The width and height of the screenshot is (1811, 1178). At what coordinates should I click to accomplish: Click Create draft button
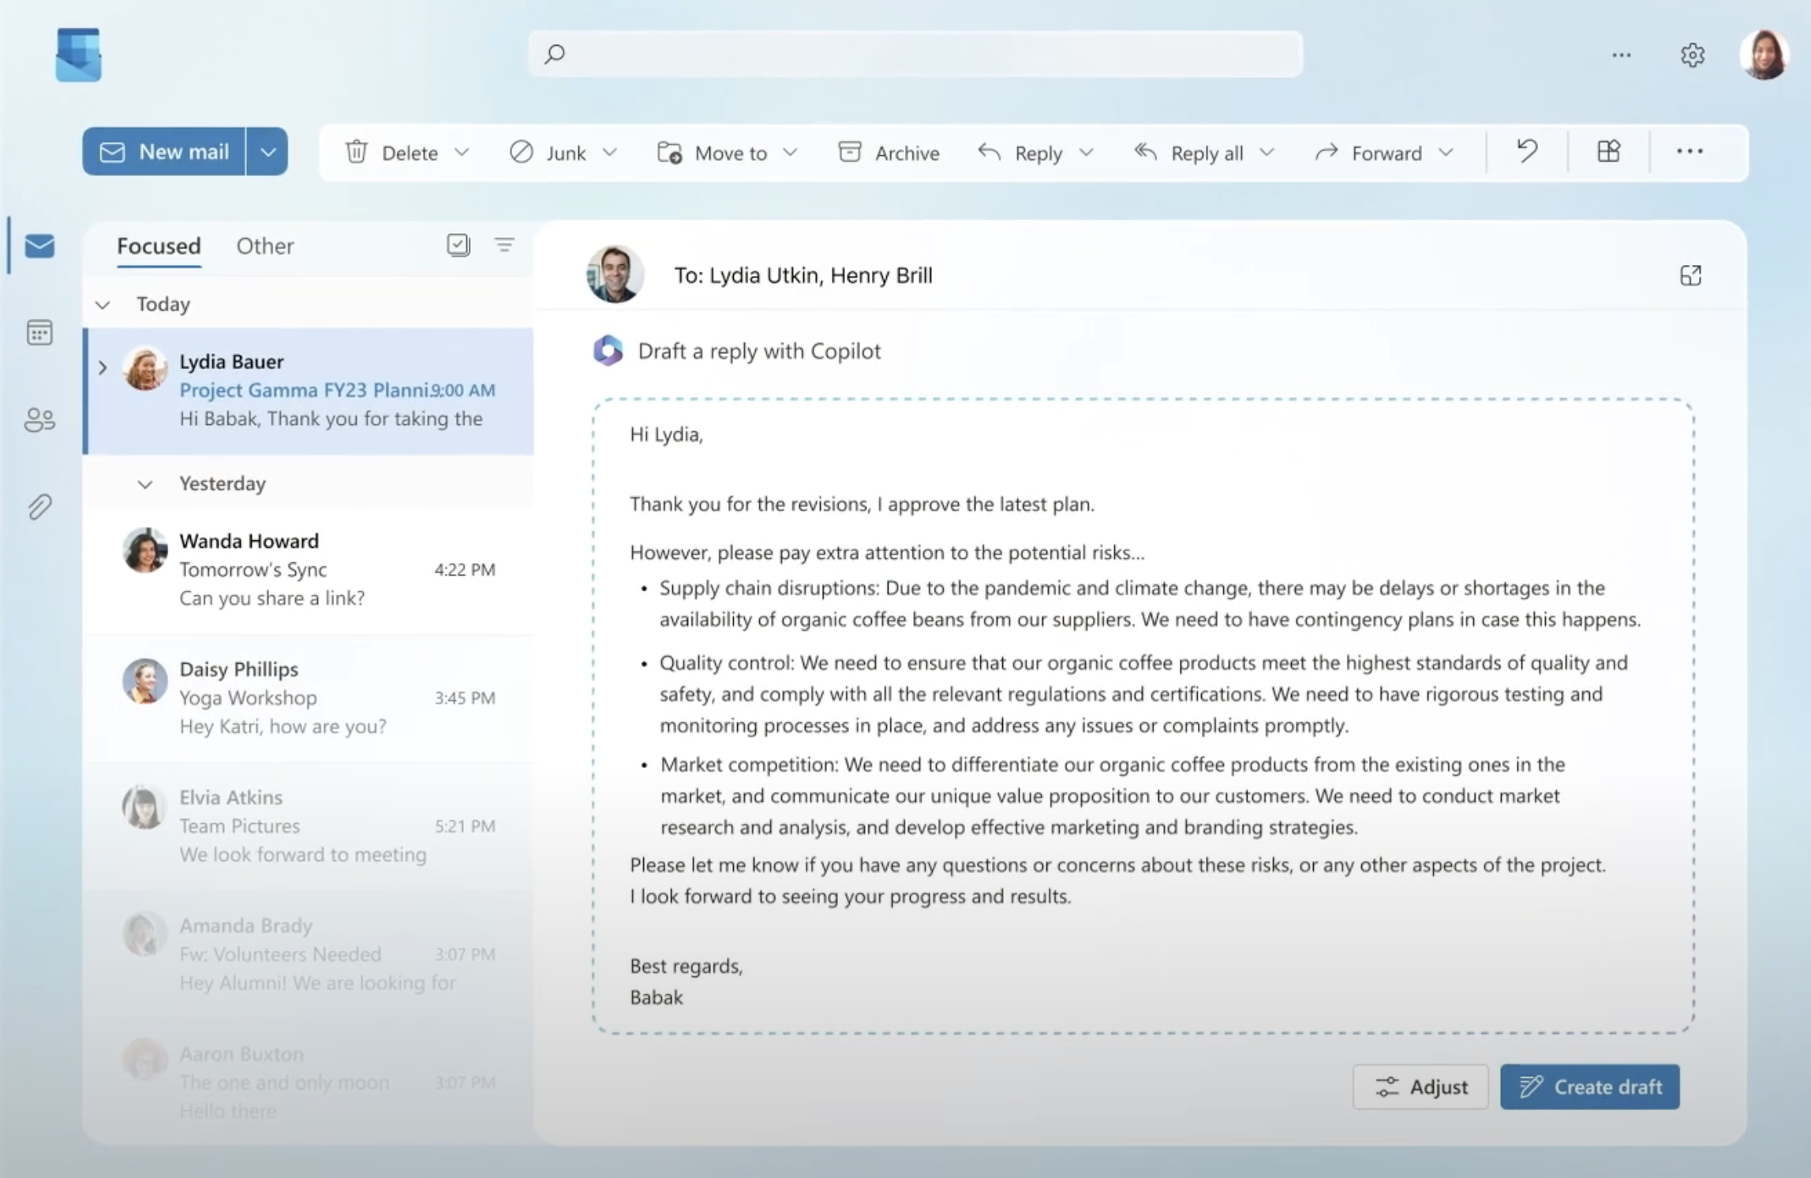point(1589,1086)
